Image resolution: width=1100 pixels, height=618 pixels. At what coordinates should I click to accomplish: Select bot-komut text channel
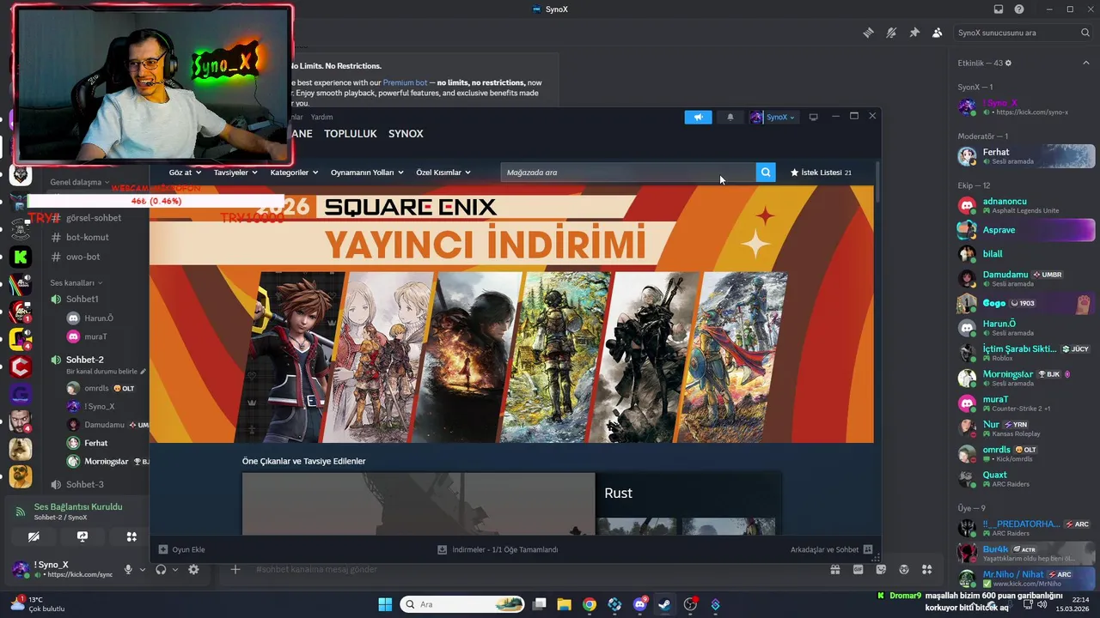[x=87, y=237]
